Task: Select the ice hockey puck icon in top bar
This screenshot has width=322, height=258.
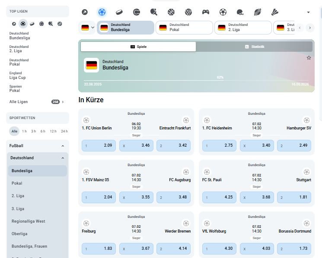Action: (x=119, y=12)
